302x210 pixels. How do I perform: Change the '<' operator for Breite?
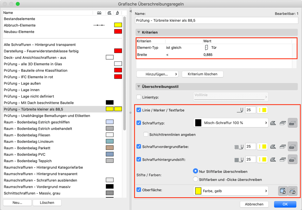(x=167, y=55)
